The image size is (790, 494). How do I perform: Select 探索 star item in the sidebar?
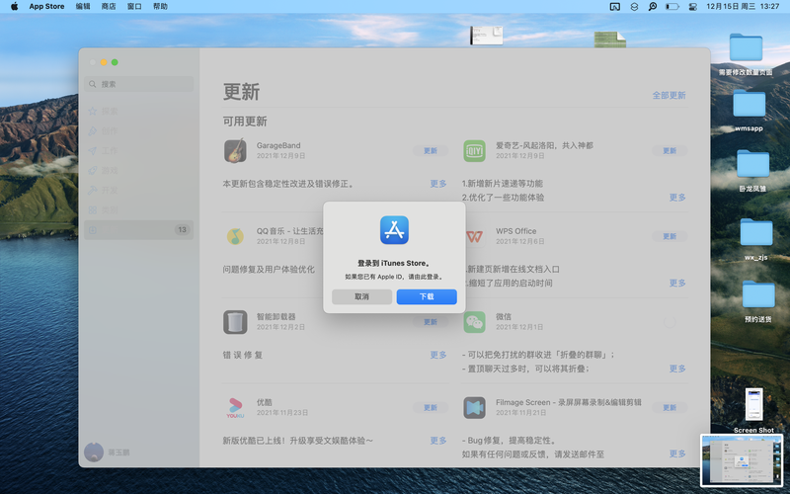point(138,111)
